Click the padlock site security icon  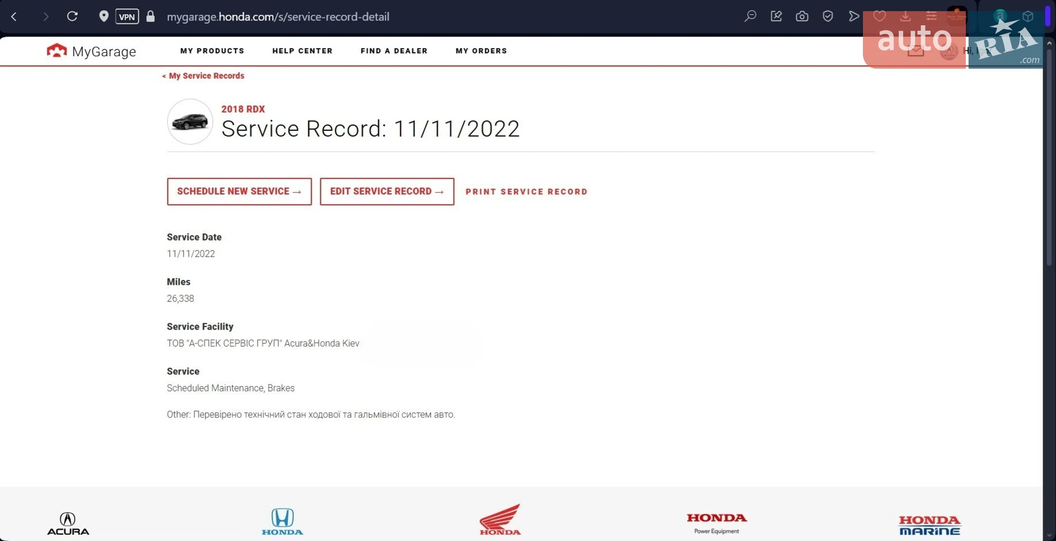tap(151, 16)
